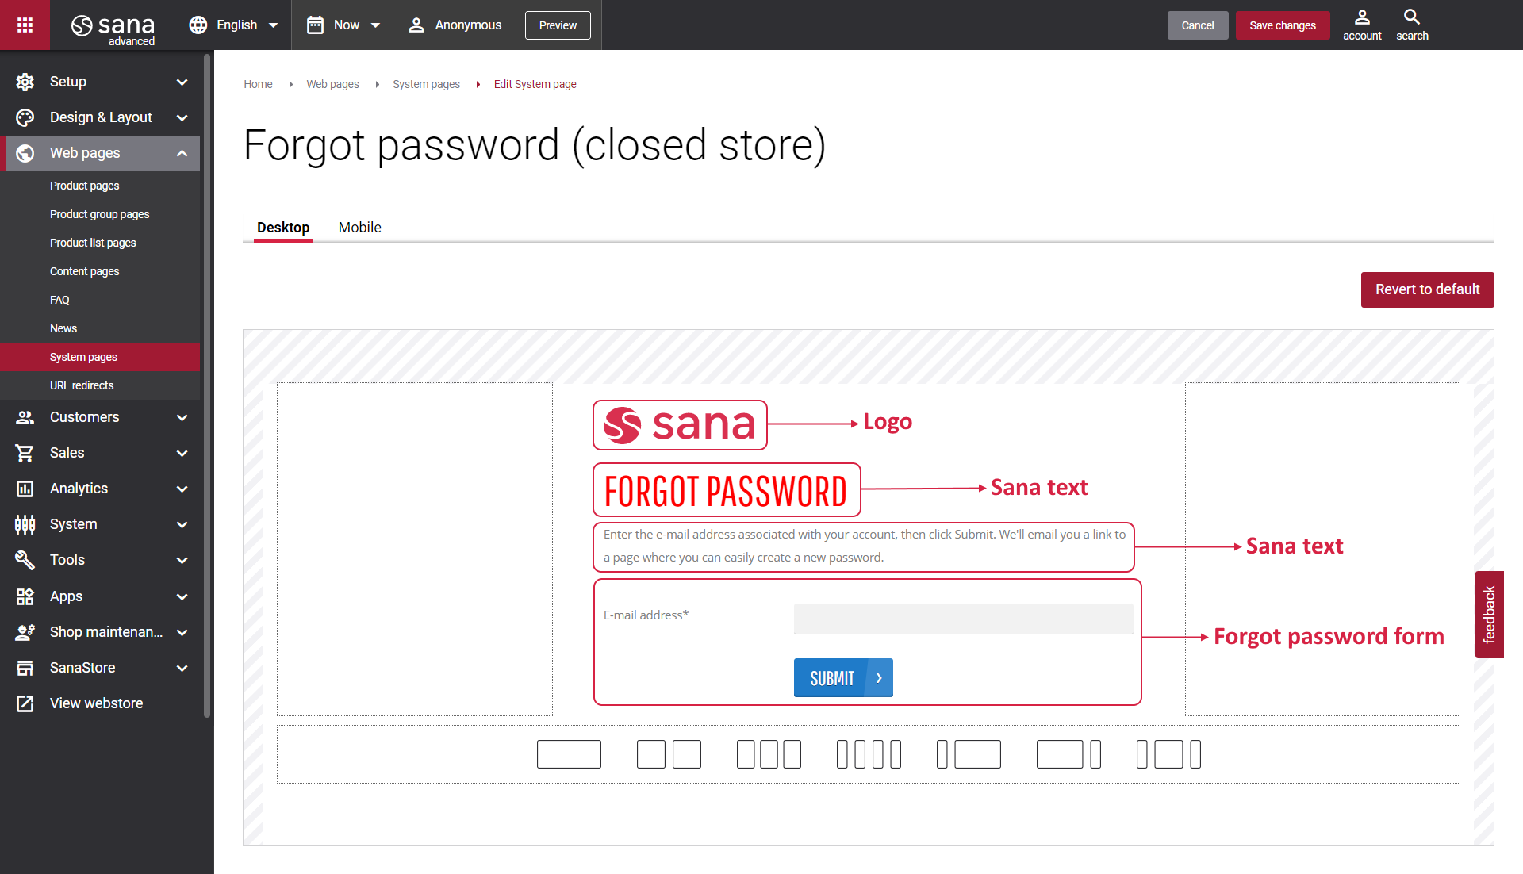Expand the Apps chevron

click(x=182, y=596)
